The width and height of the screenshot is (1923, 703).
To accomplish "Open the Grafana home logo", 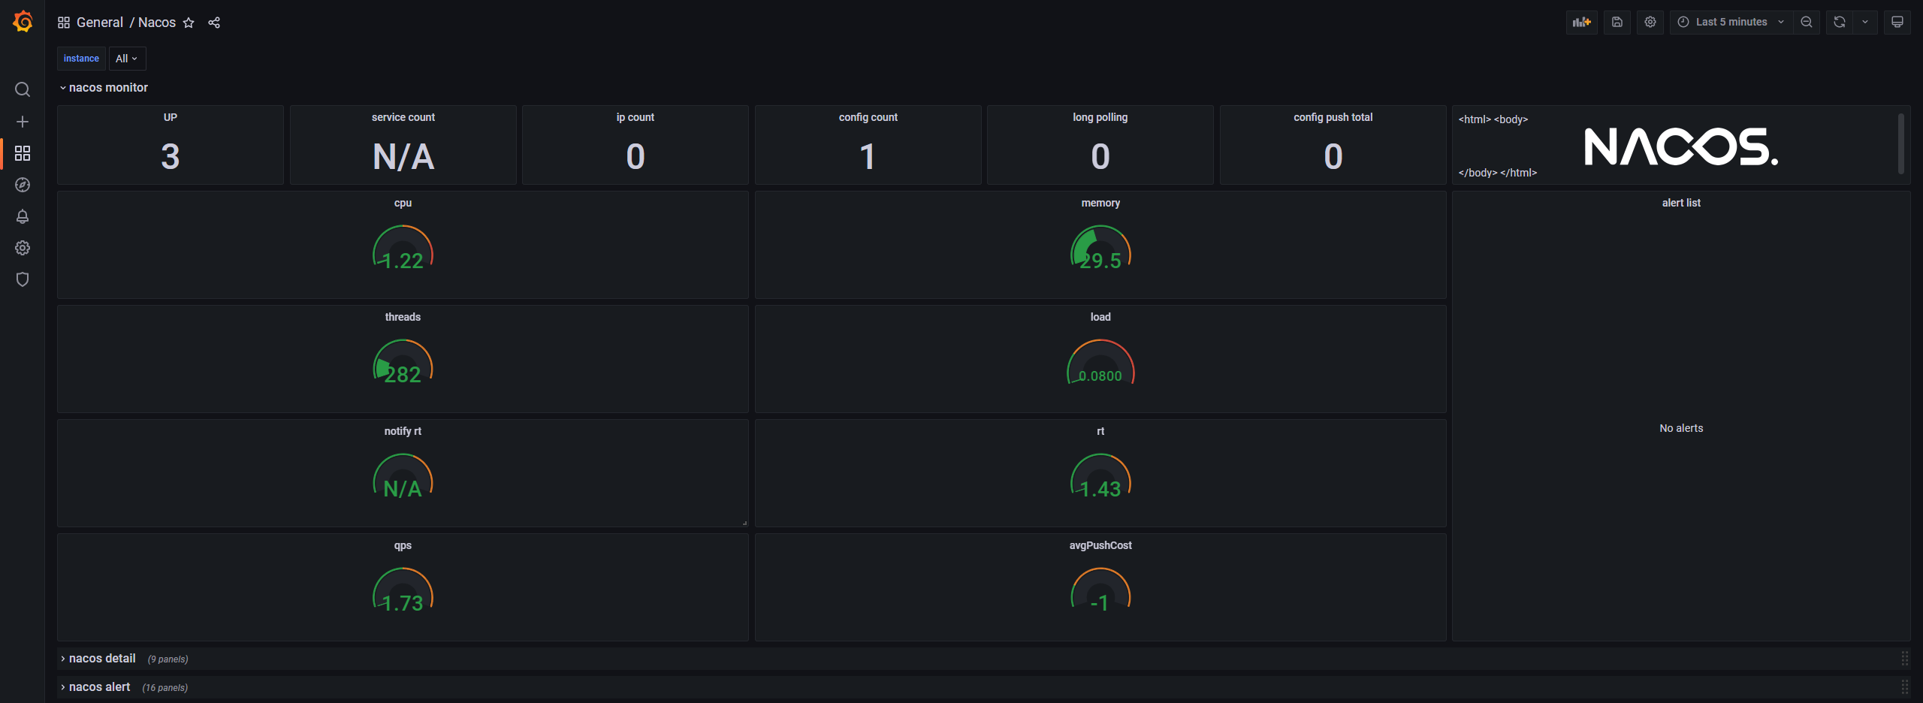I will coord(23,22).
